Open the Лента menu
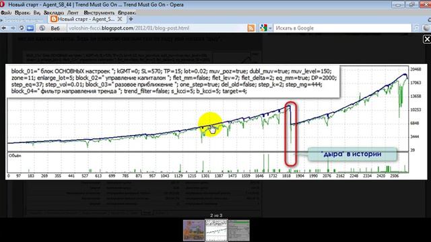 (73, 13)
